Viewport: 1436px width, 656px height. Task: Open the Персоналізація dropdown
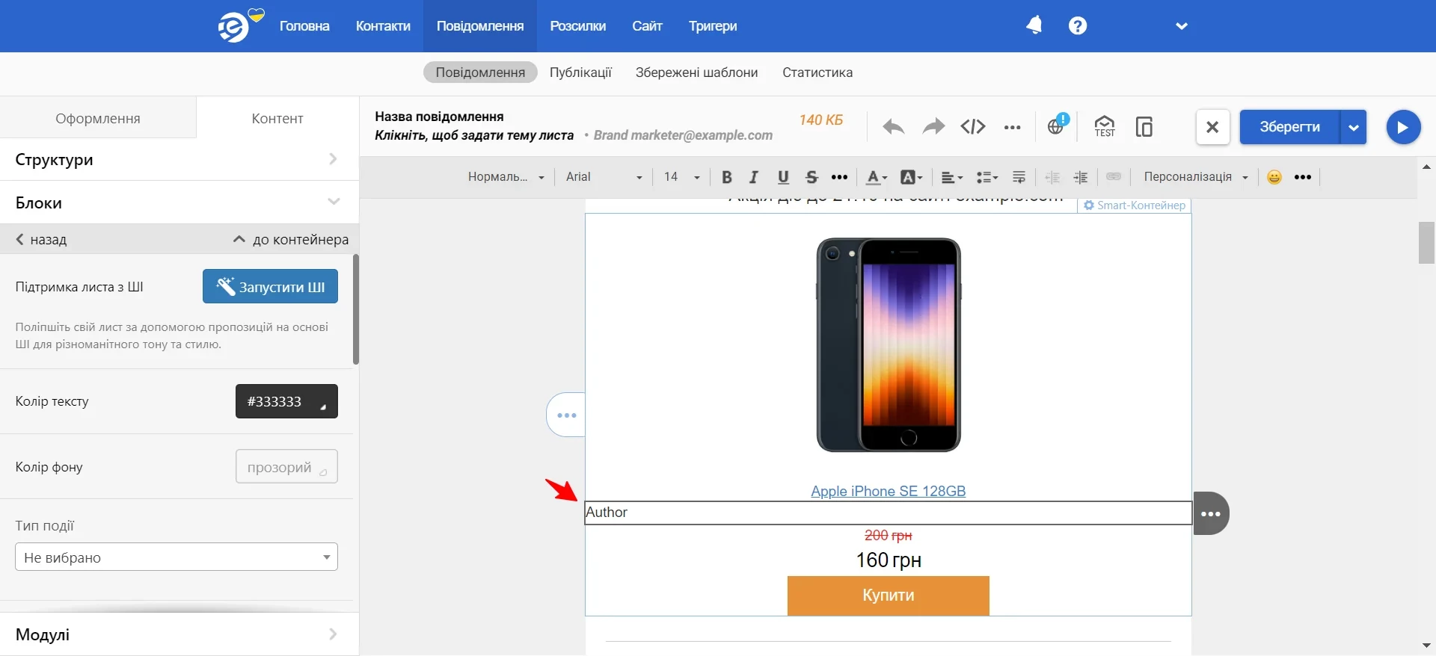[1196, 177]
